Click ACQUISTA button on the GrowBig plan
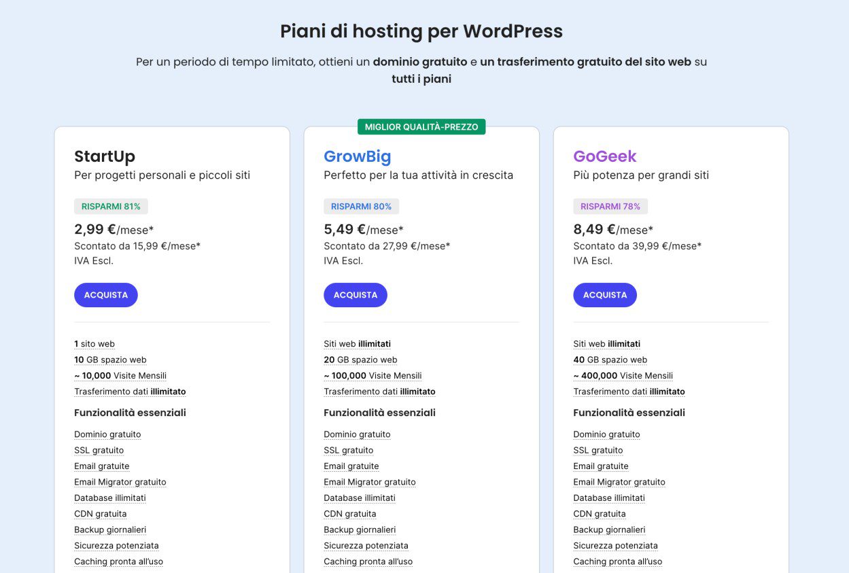This screenshot has height=573, width=849. click(356, 294)
